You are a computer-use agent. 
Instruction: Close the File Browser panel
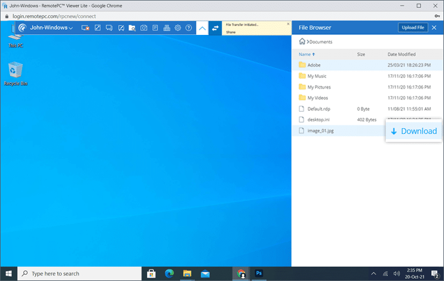434,27
